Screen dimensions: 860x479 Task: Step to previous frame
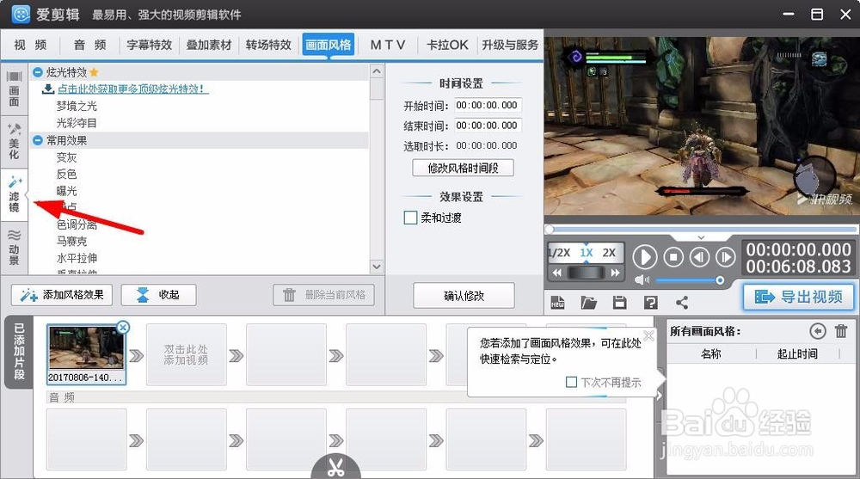coord(699,257)
